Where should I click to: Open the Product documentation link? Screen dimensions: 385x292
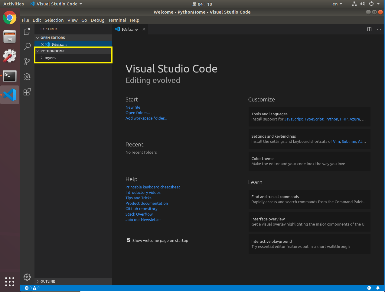coord(147,203)
